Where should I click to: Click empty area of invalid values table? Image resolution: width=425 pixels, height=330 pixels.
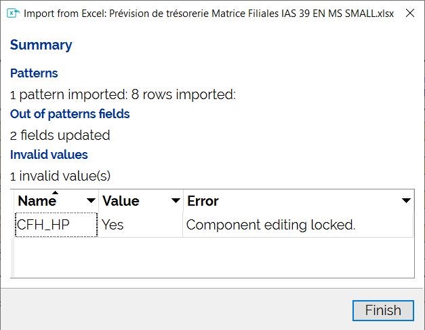[214, 257]
